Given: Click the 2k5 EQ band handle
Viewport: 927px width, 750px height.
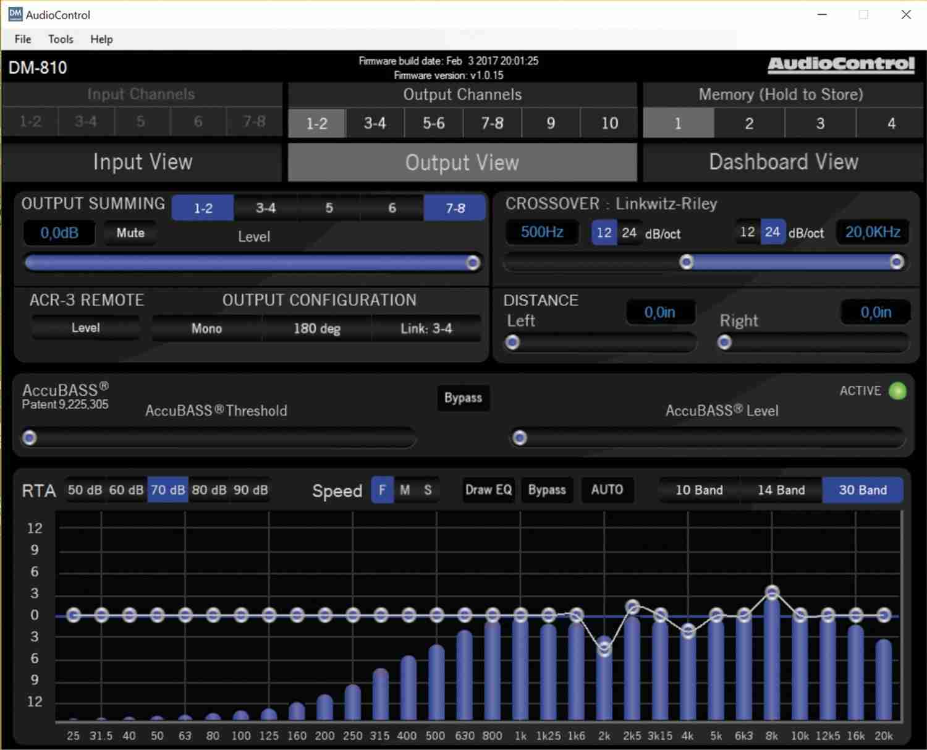Looking at the screenshot, I should click(632, 607).
